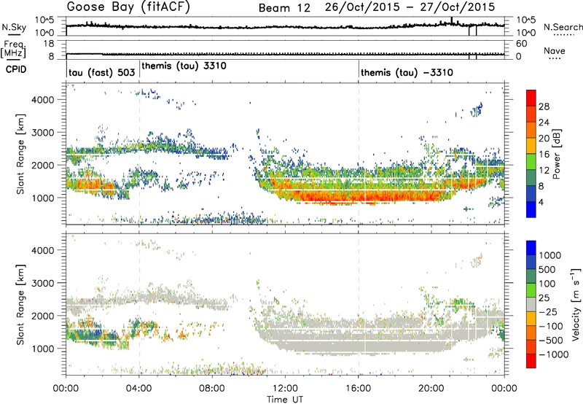Click the "Nave" legend label
583x404 pixels.
coord(555,51)
